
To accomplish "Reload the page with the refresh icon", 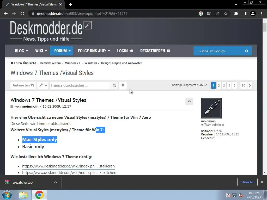I will [x=22, y=14].
